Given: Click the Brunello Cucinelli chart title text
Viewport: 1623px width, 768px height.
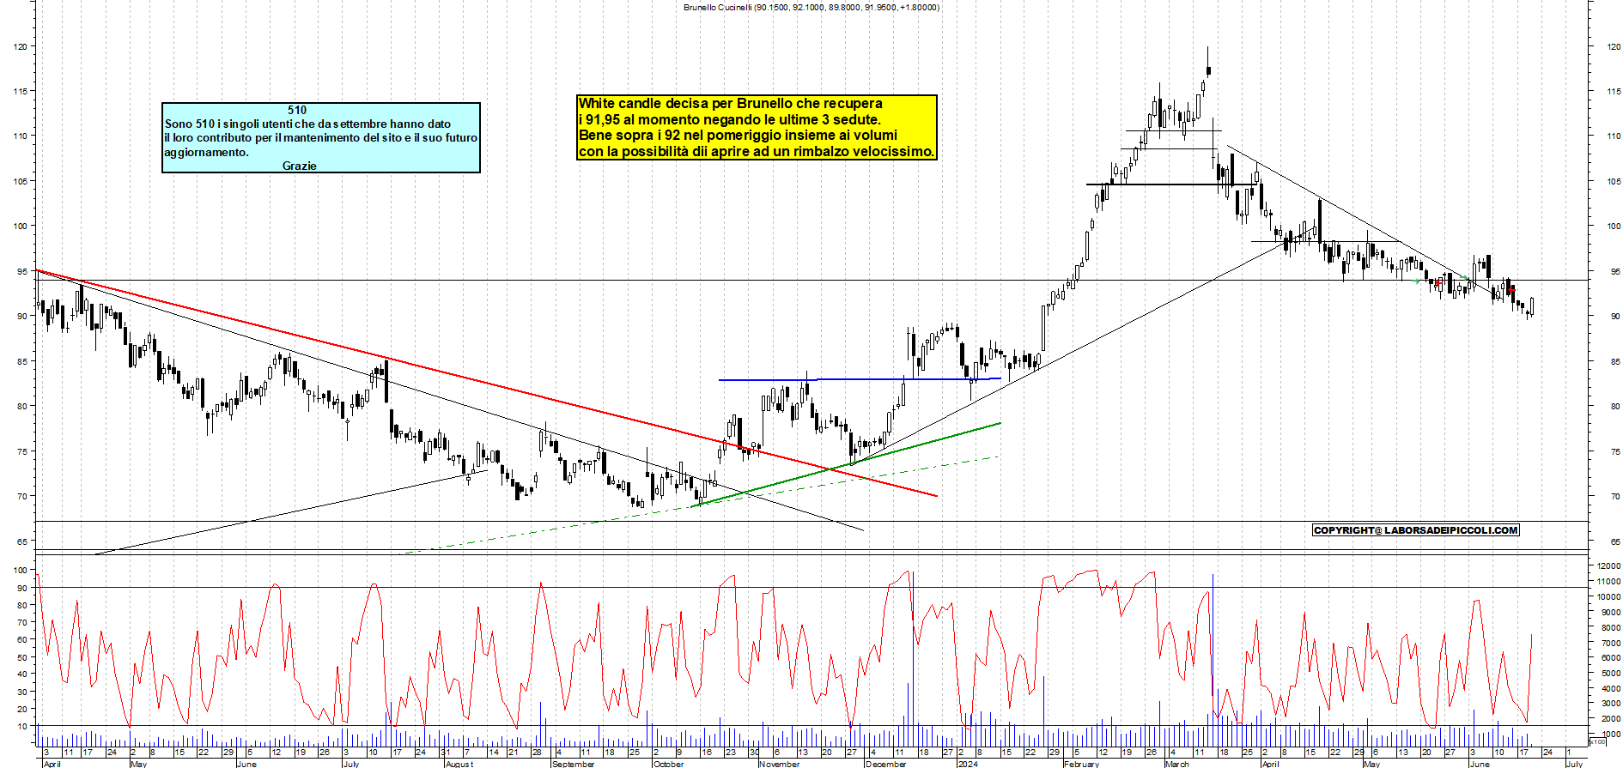Looking at the screenshot, I should [x=811, y=7].
